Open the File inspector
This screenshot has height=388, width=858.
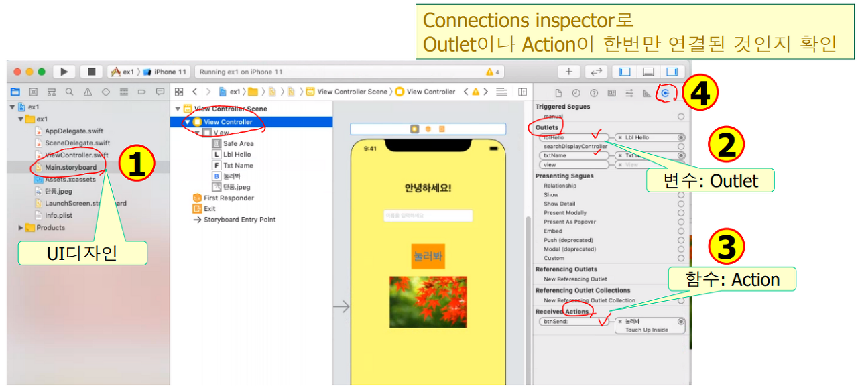(x=558, y=93)
